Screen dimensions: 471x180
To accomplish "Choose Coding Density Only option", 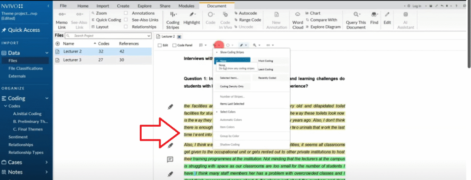I will (x=232, y=86).
